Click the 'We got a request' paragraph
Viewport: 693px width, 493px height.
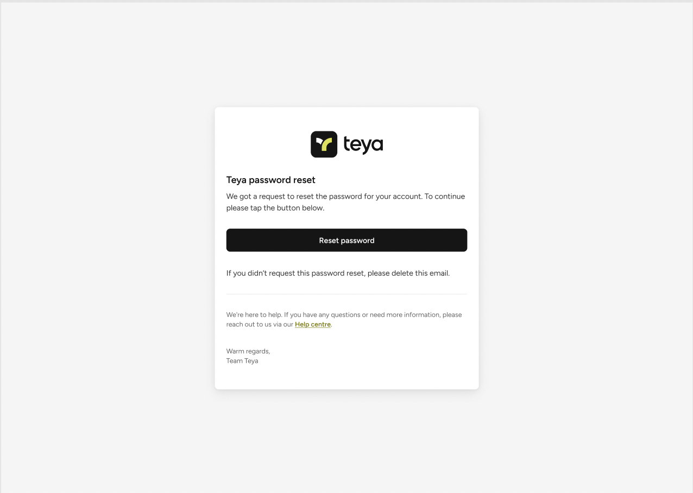[x=345, y=202]
